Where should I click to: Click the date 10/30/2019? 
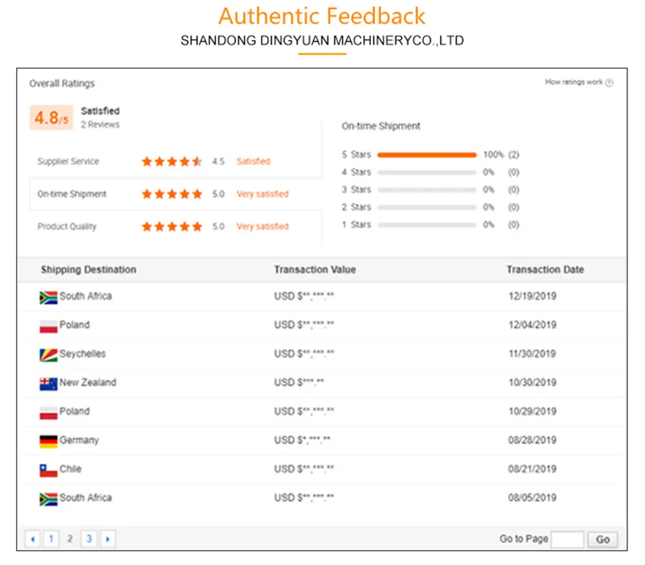tap(532, 383)
